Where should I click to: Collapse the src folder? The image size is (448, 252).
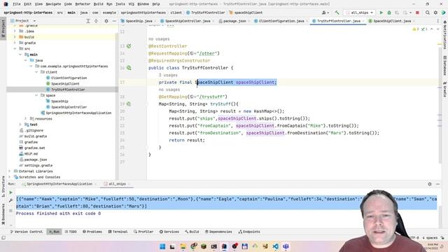click(15, 49)
